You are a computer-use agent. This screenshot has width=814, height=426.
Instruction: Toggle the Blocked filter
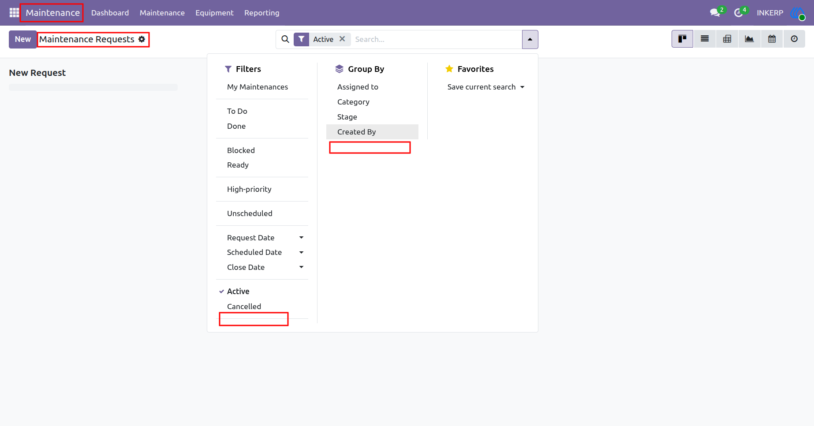262,150
